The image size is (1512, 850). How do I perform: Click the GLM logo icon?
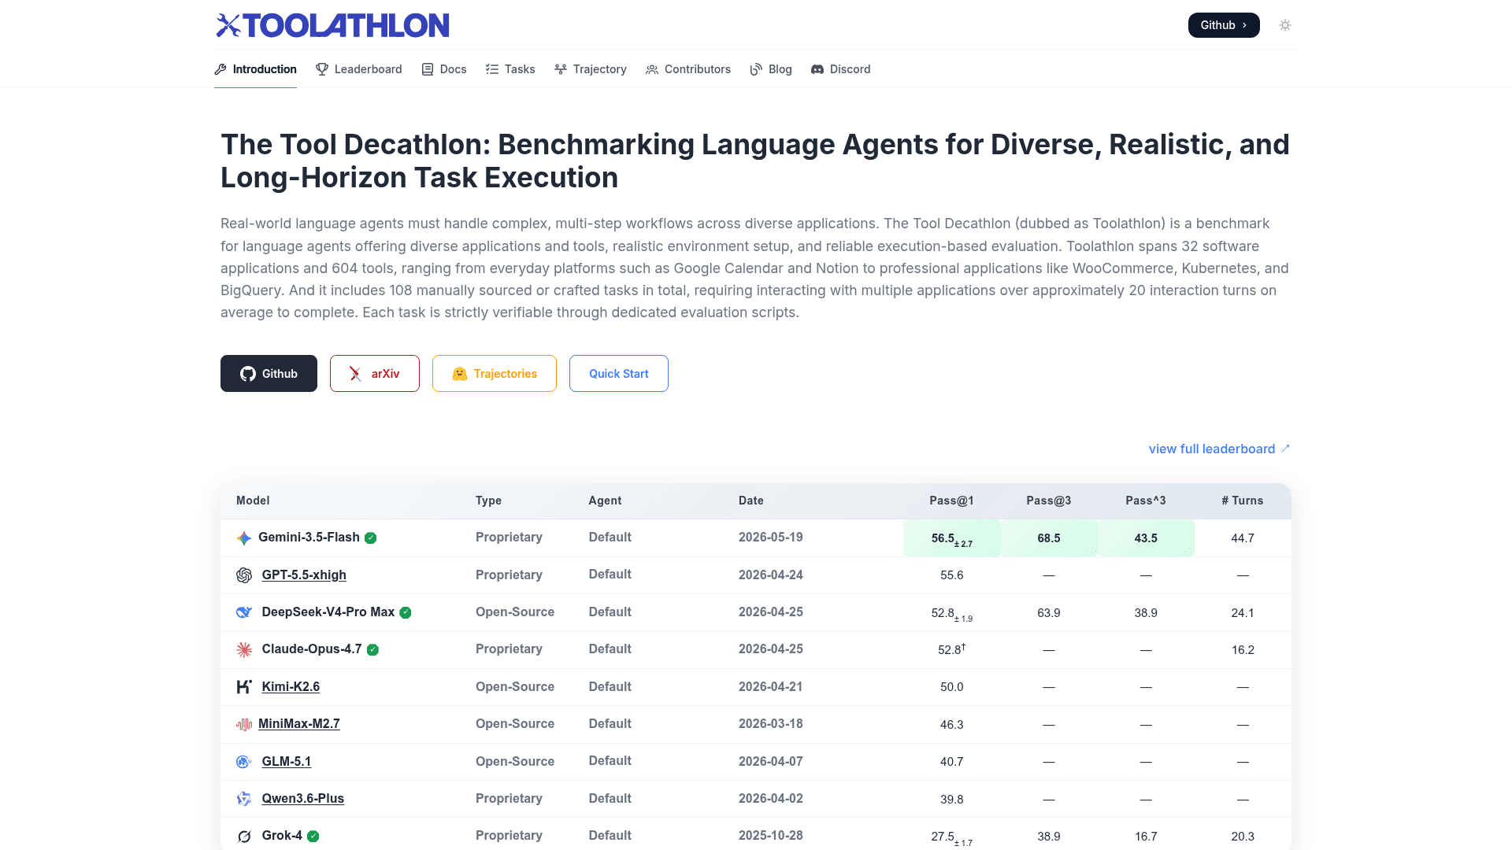[x=244, y=761]
